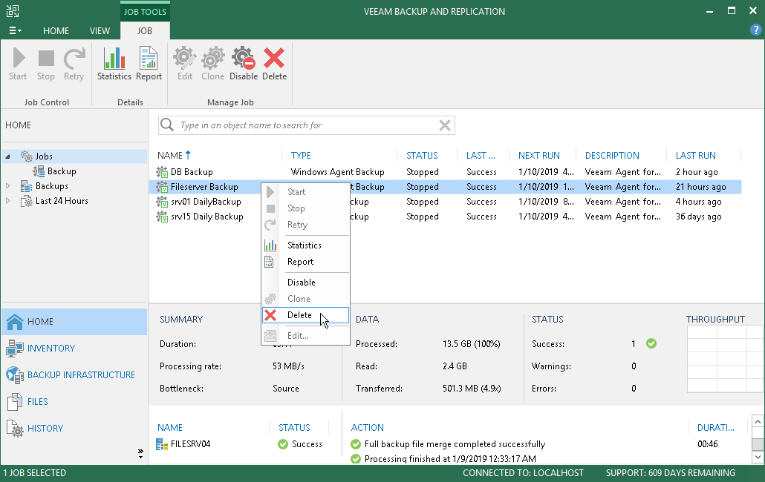Screen dimensions: 765x482
Task: Select Backups in the navigation tree
Action: pyautogui.click(x=52, y=186)
